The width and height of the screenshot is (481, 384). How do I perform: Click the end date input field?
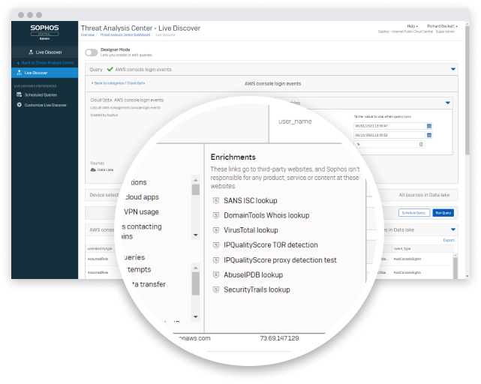[x=389, y=135]
